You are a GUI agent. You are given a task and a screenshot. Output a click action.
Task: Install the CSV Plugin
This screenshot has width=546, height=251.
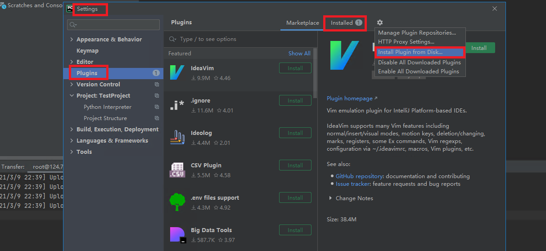[x=295, y=166]
